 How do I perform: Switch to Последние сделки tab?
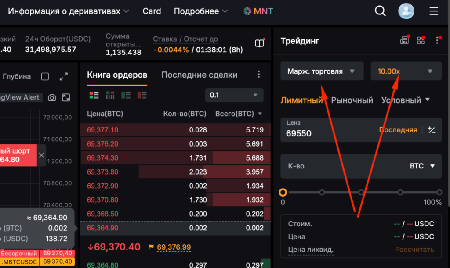[199, 75]
